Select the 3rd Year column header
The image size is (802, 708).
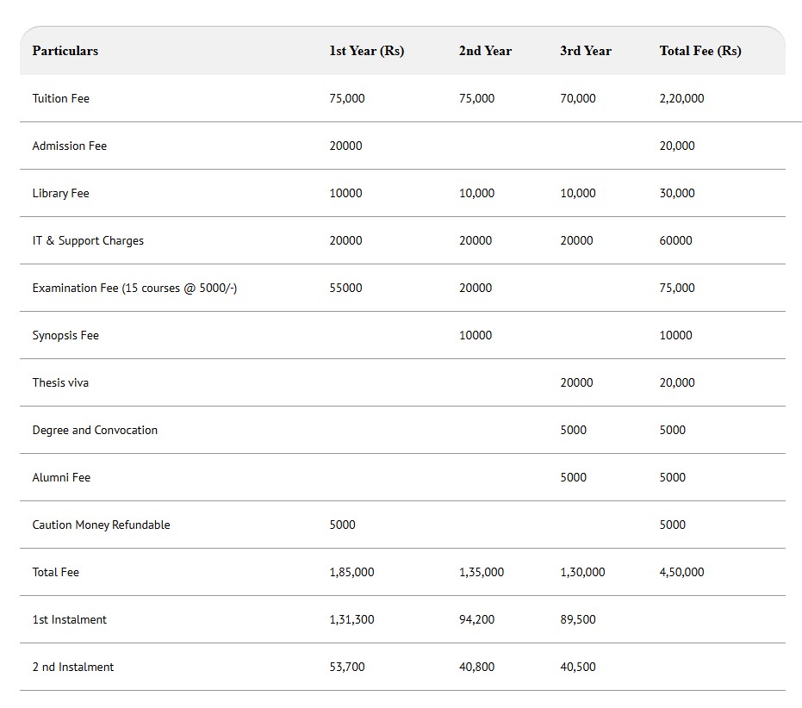pos(586,51)
